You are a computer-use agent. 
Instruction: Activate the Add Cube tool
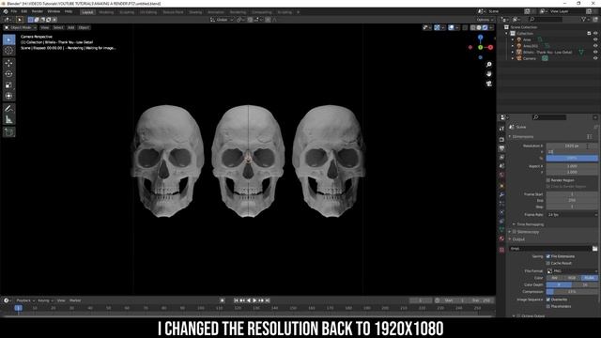(8, 132)
